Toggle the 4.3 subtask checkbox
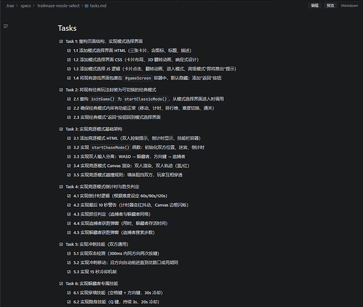The width and height of the screenshot is (363, 307). coord(69,214)
